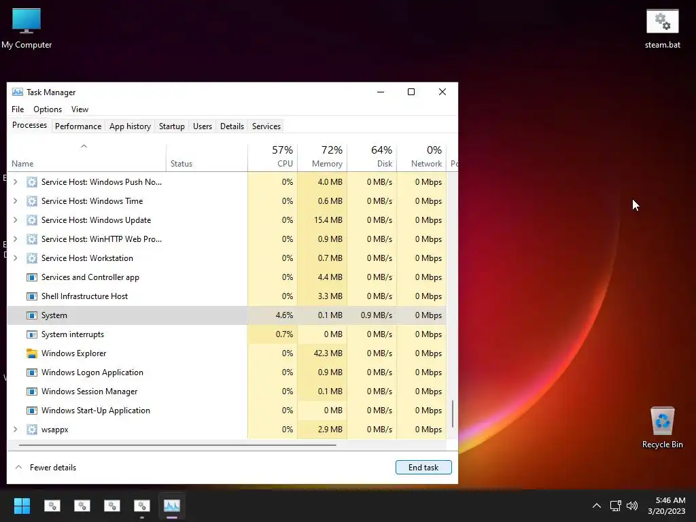
Task: Open the My Computer desktop icon
Action: pos(27,28)
